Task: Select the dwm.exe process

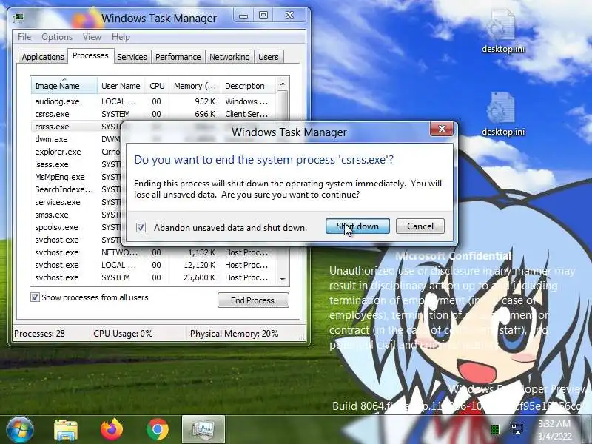Action: [x=76, y=139]
